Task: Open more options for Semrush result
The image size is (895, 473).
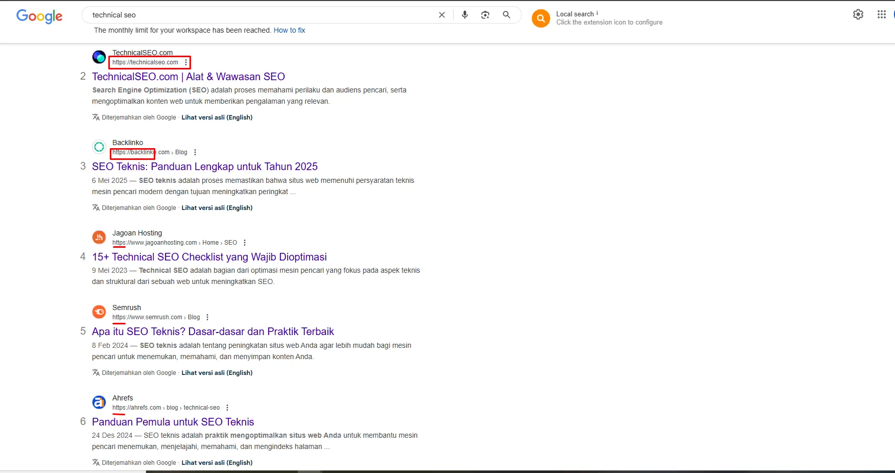Action: point(207,317)
